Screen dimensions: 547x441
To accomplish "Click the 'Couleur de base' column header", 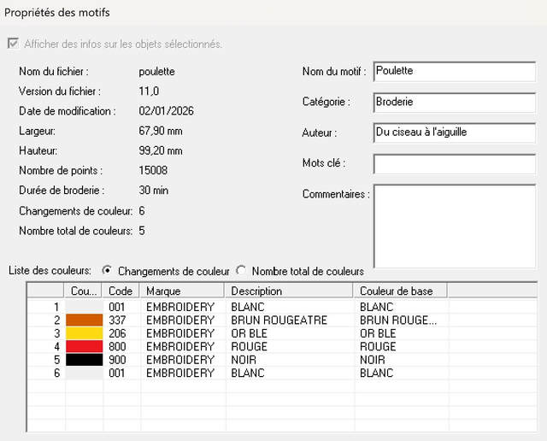I will pyautogui.click(x=400, y=291).
